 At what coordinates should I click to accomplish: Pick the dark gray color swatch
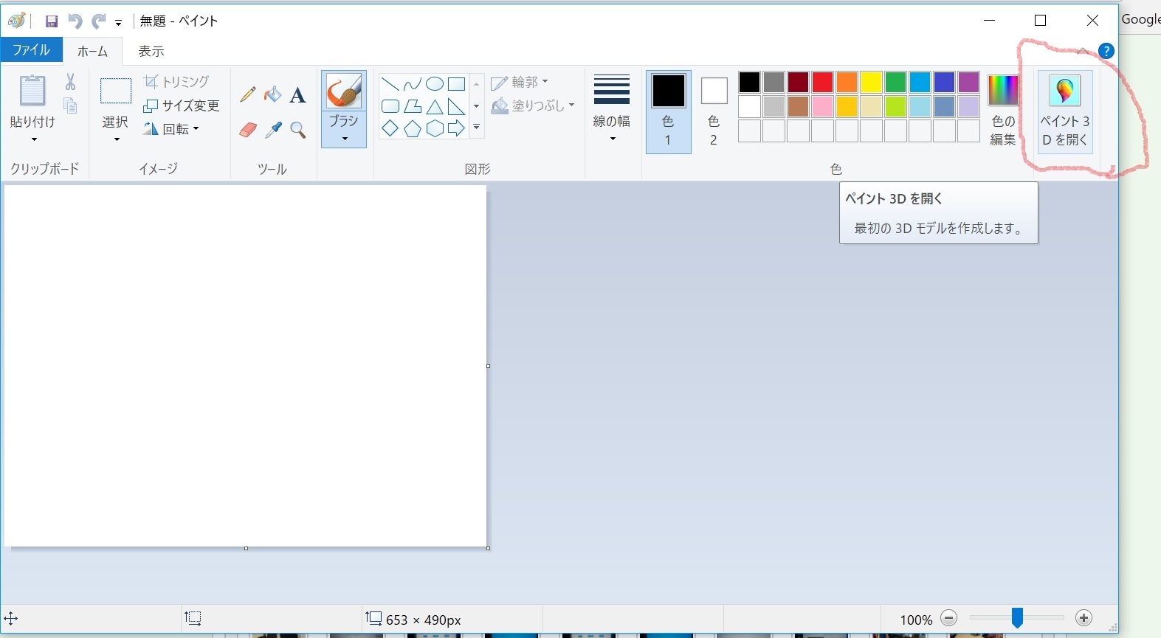tap(774, 82)
